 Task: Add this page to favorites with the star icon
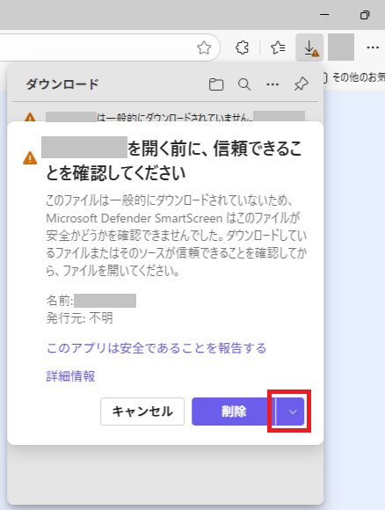[x=204, y=47]
